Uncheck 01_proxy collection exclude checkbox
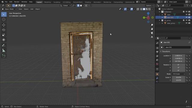The height and width of the screenshot is (108, 192). tap(184, 20)
